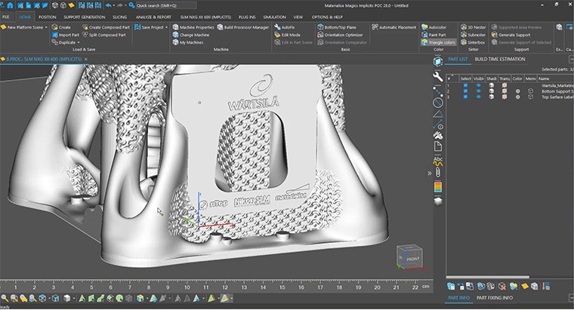Open the Save Project dropdown arrow
This screenshot has width=574, height=310.
click(x=168, y=27)
